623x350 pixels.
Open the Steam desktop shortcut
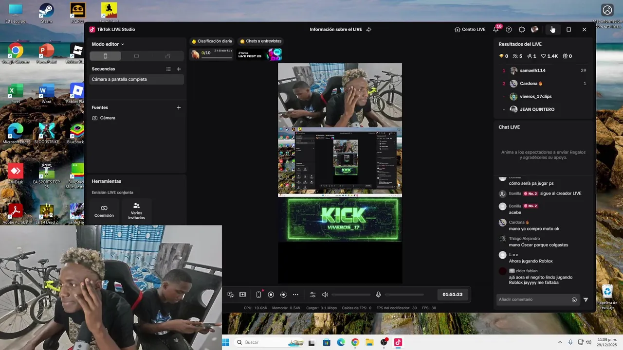(46, 13)
